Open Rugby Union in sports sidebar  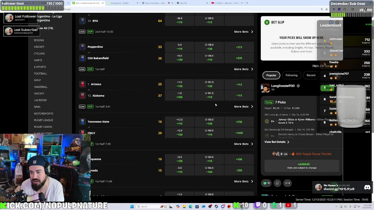43,127
